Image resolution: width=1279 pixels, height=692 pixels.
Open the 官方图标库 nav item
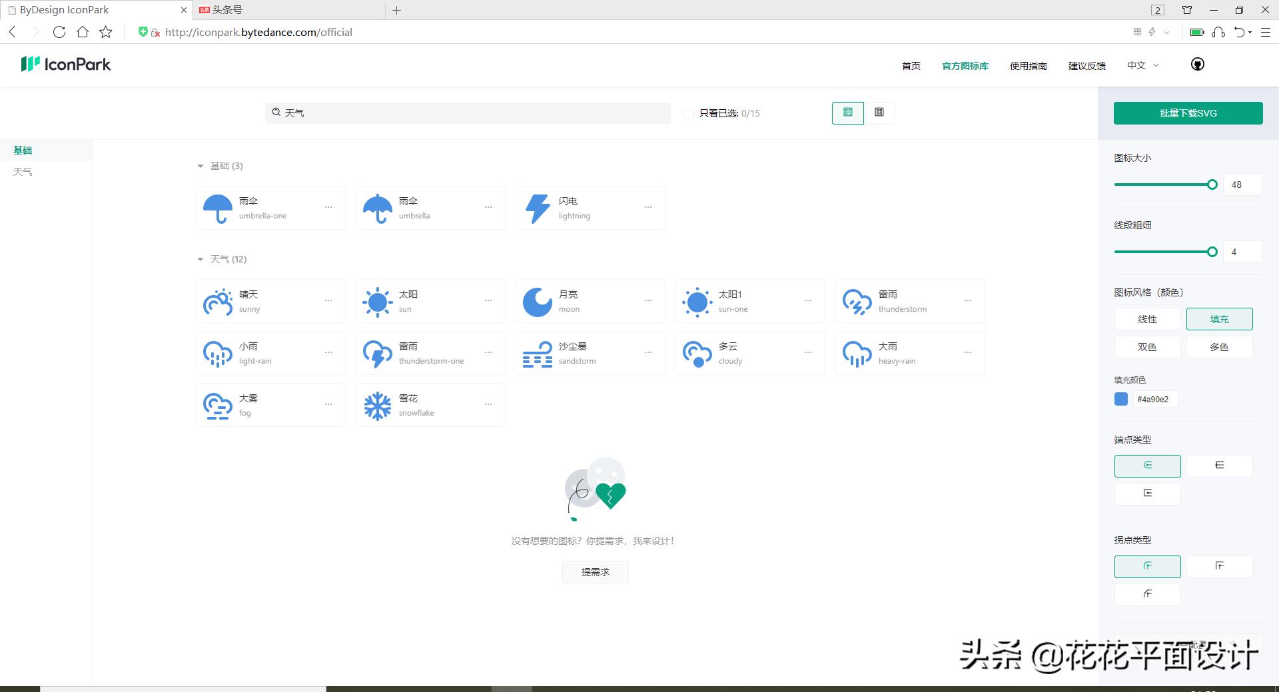coord(965,66)
